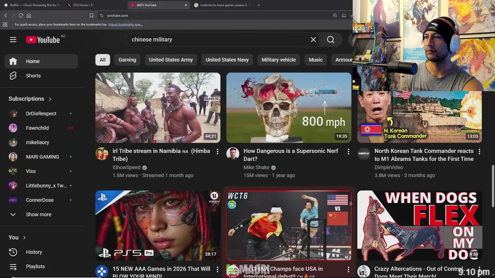Click DimpleVideo channel avatar
Image resolution: width=495 pixels, height=278 pixels.
(x=364, y=153)
